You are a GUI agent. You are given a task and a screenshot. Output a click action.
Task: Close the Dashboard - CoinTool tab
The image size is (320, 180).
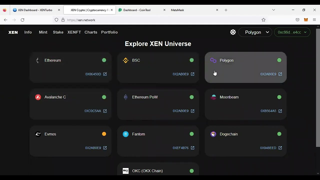164,10
